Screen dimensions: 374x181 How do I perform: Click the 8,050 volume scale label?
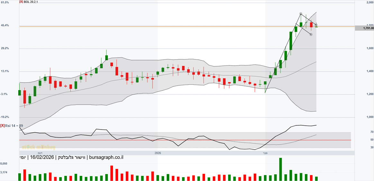point(5,164)
